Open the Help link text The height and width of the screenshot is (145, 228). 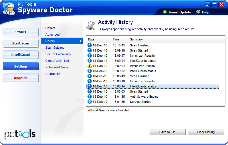pyautogui.click(x=205, y=12)
